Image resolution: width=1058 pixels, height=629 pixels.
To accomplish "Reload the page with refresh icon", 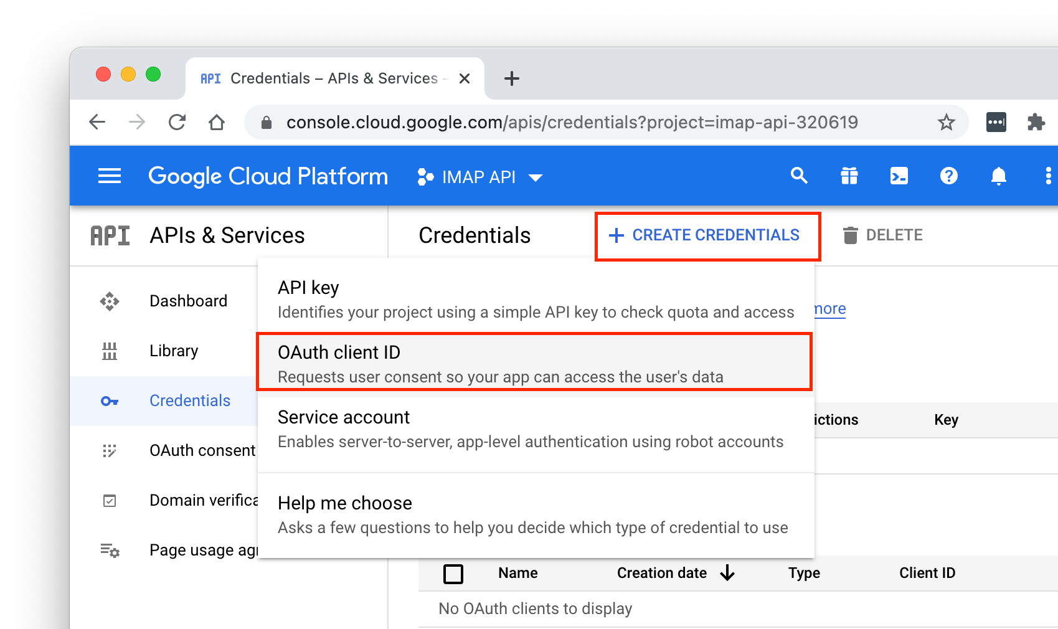I will tap(177, 122).
